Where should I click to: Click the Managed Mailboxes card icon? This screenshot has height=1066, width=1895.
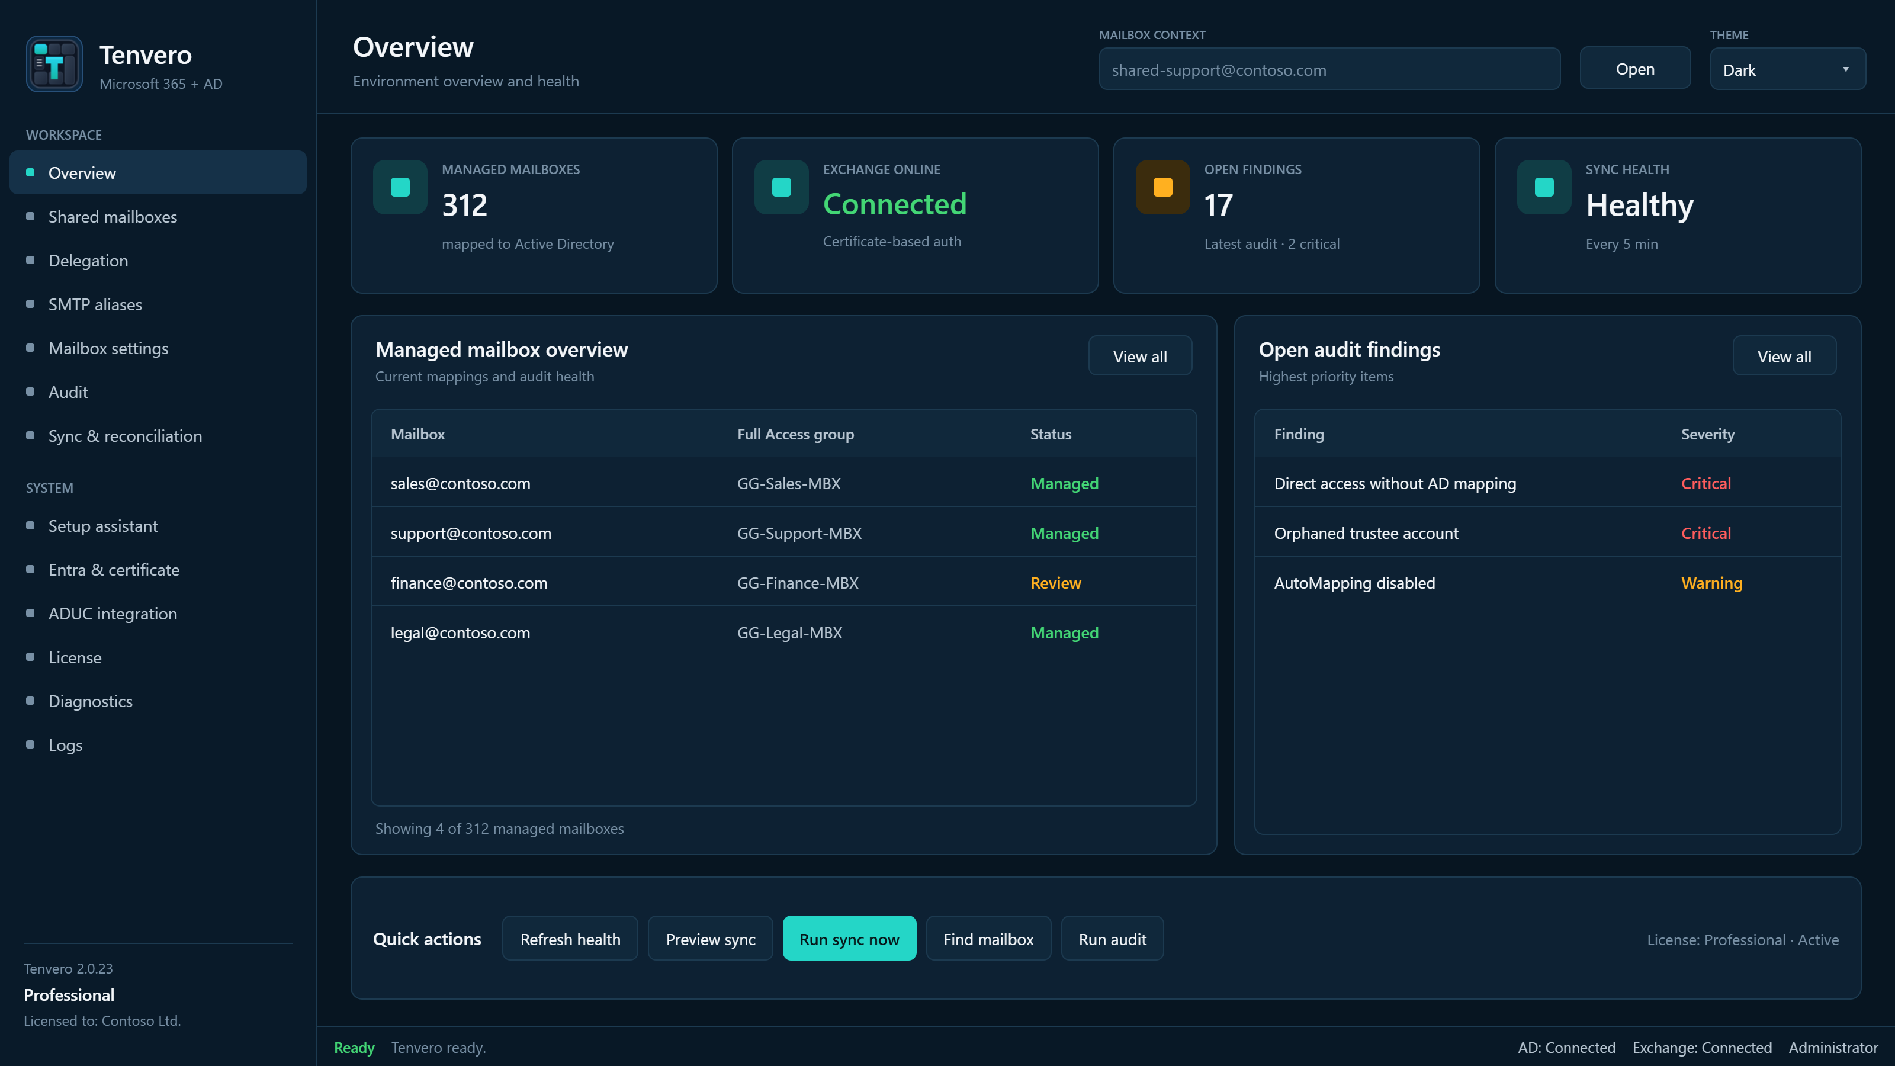coord(400,187)
